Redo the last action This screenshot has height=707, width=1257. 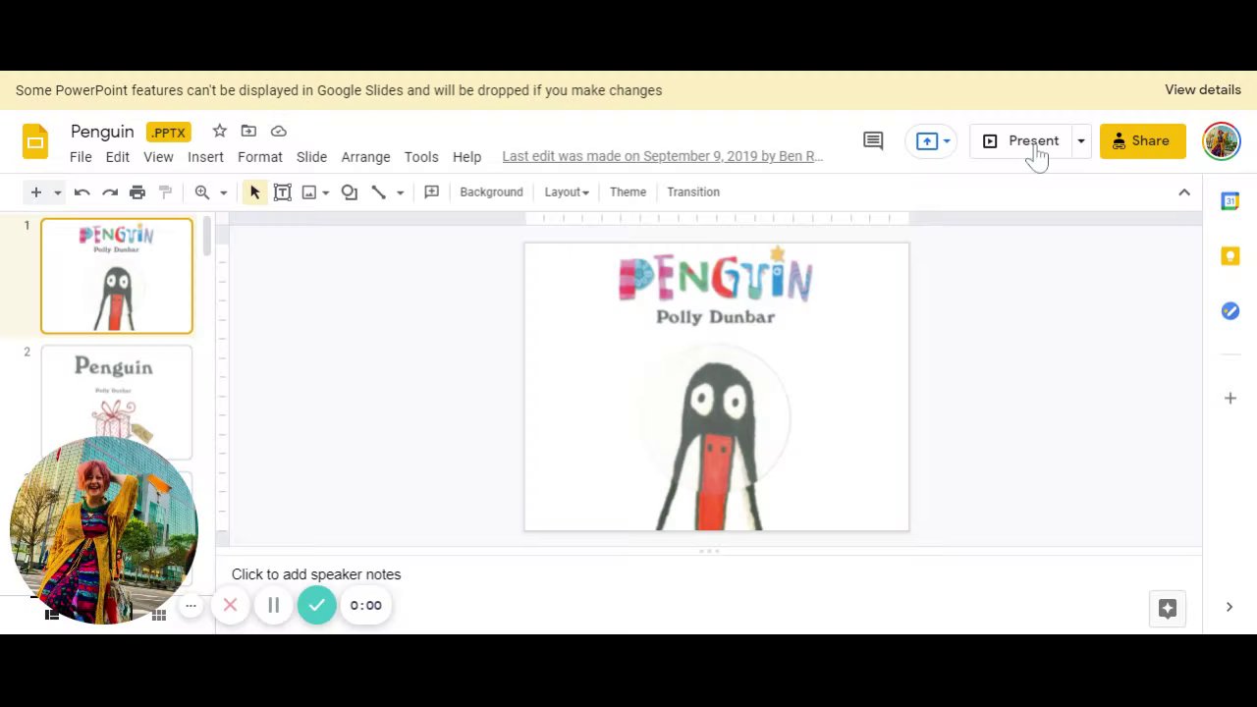[110, 192]
